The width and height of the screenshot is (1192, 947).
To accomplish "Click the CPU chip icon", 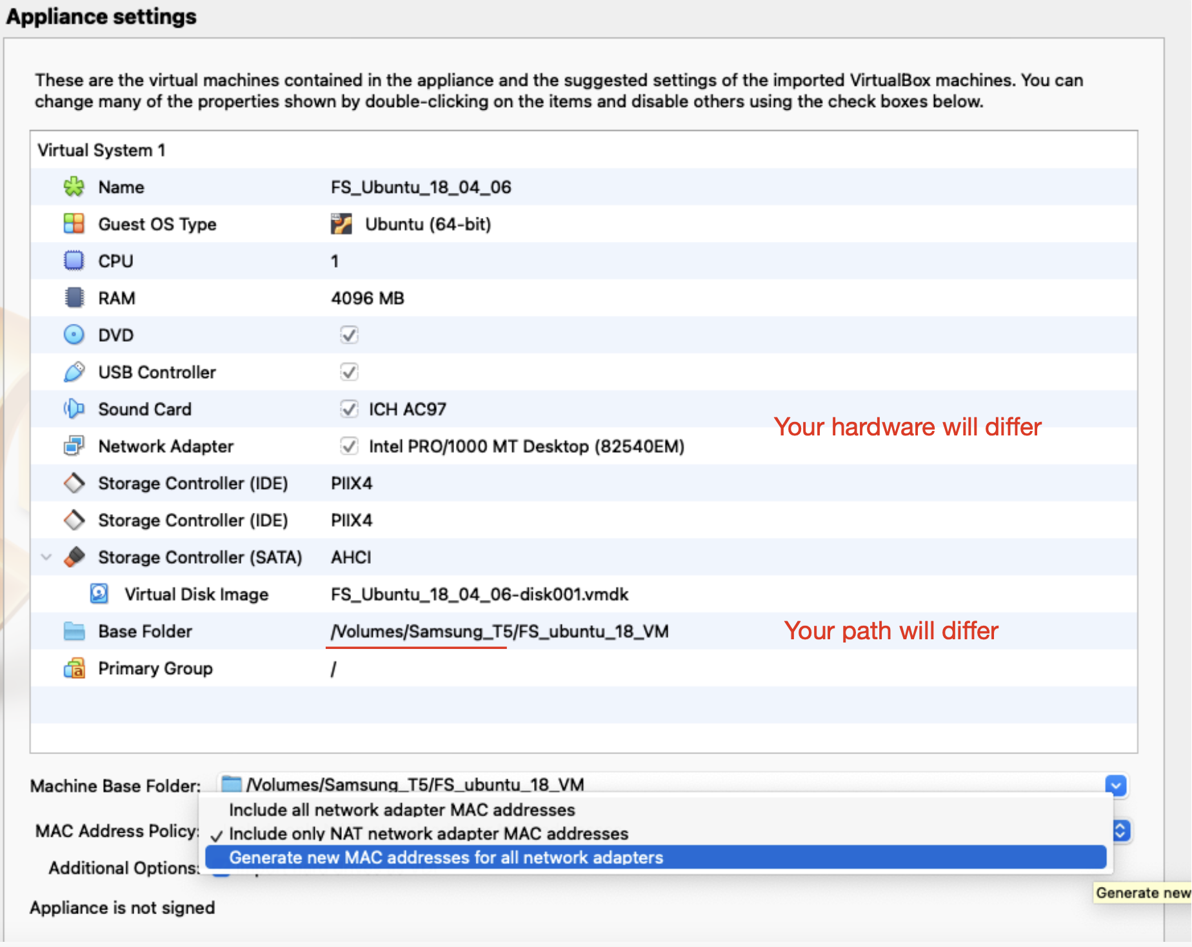I will (x=74, y=261).
